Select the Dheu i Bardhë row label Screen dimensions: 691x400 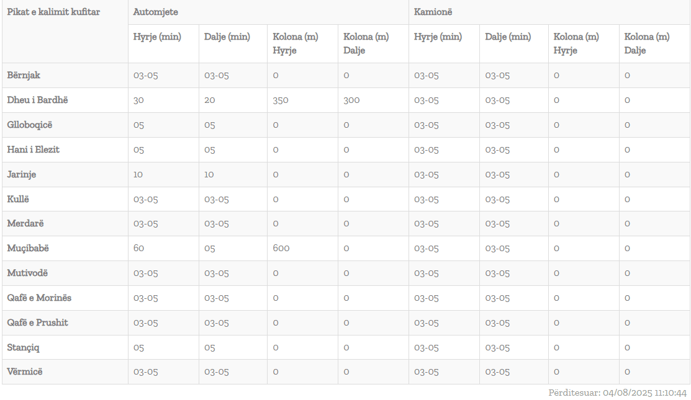coord(37,100)
